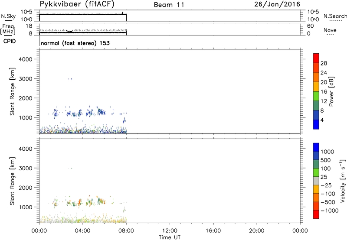The height and width of the screenshot is (240, 347).
Task: Click the Freq. [MHz] axis label
Action: (x=8, y=29)
